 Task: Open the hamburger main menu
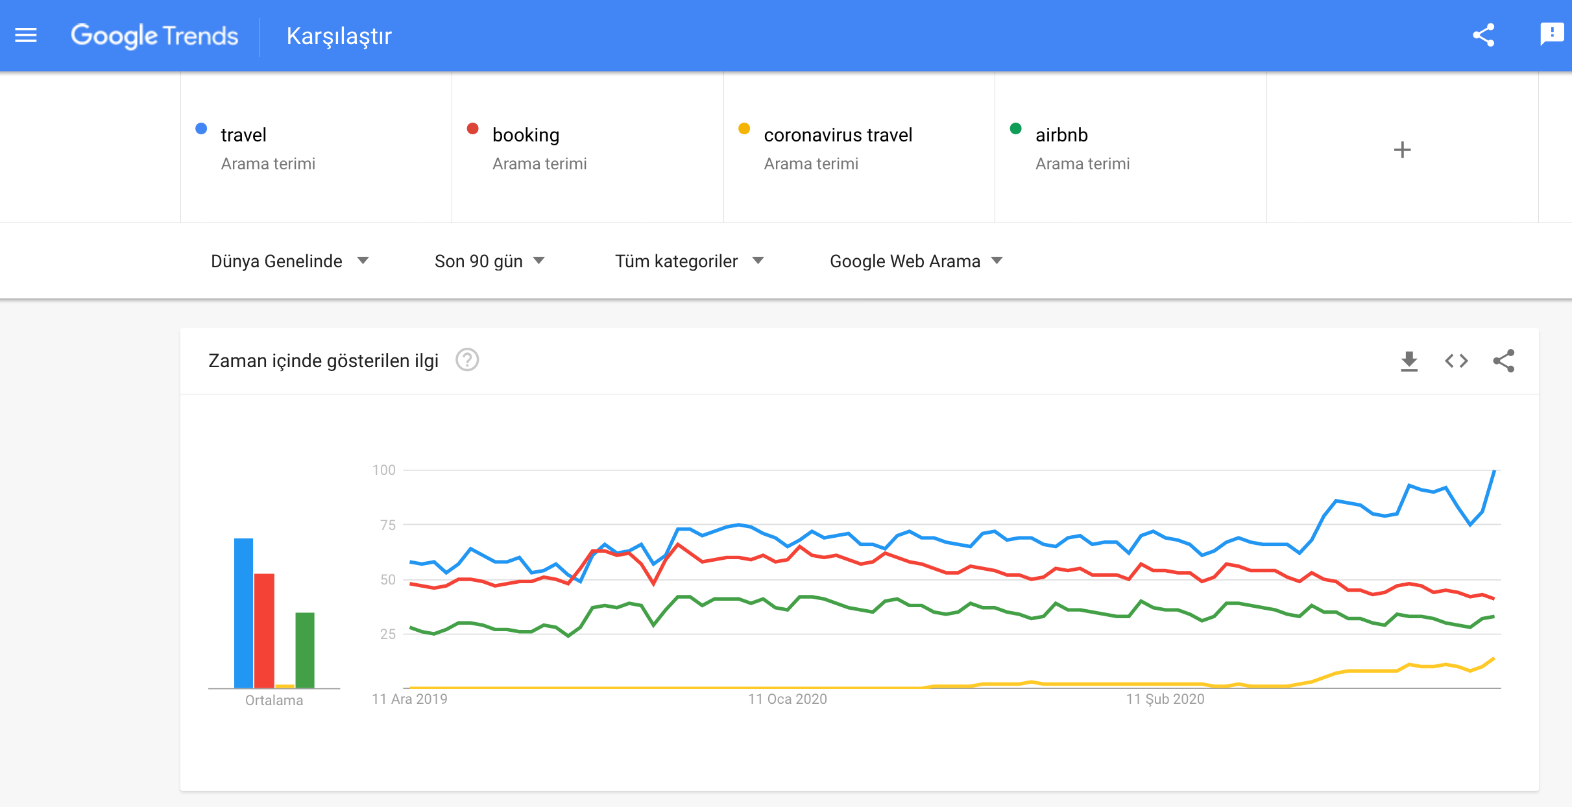click(26, 35)
